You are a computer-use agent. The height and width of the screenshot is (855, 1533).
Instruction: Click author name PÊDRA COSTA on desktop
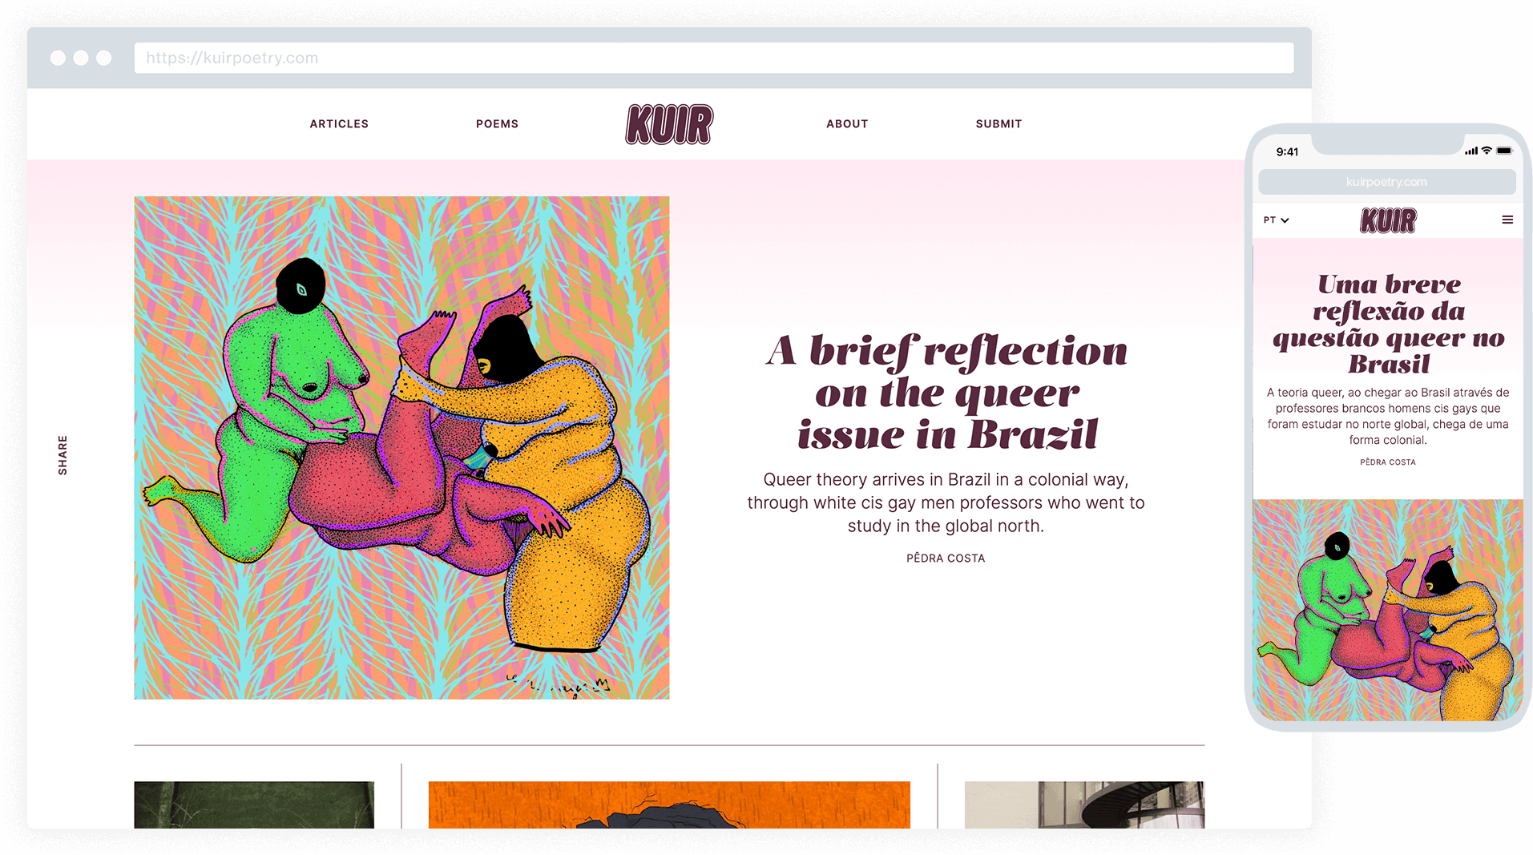(946, 558)
